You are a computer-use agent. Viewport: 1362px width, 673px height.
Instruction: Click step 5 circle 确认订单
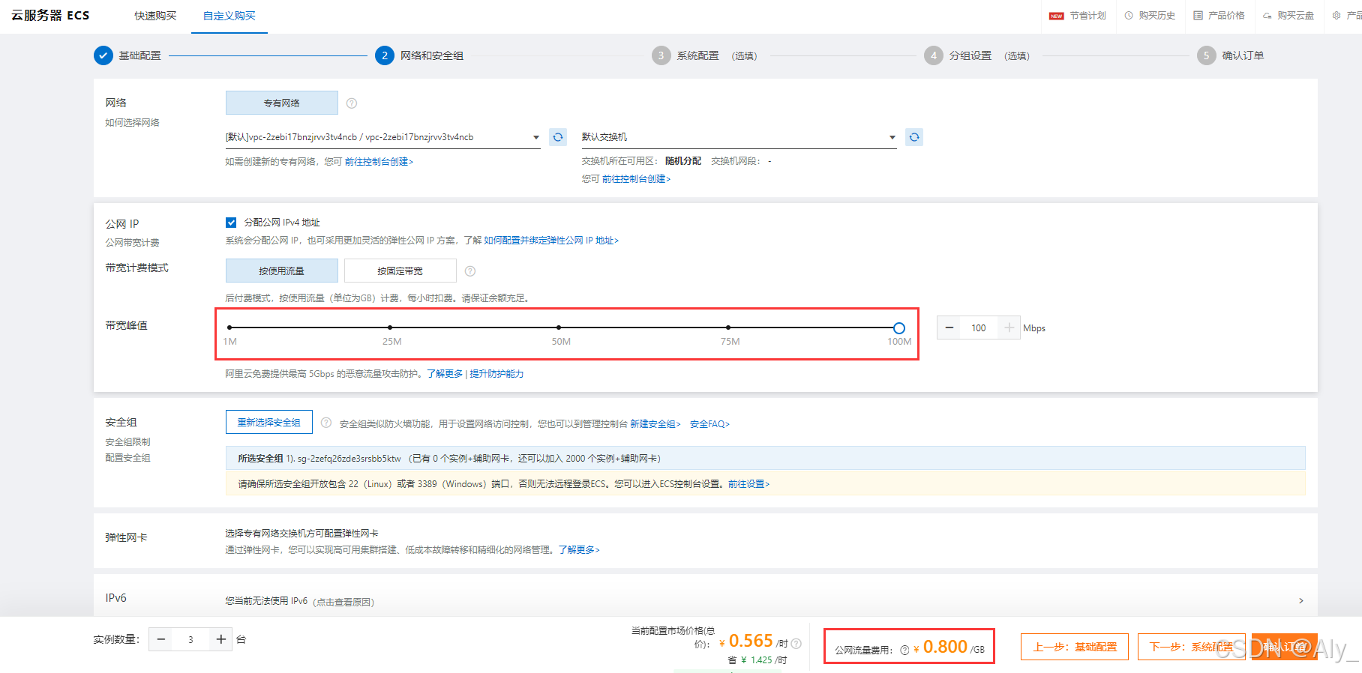pos(1206,55)
